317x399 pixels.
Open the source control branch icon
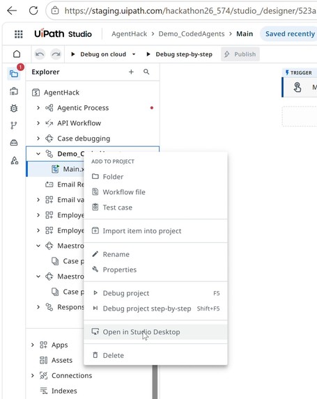coord(14,125)
